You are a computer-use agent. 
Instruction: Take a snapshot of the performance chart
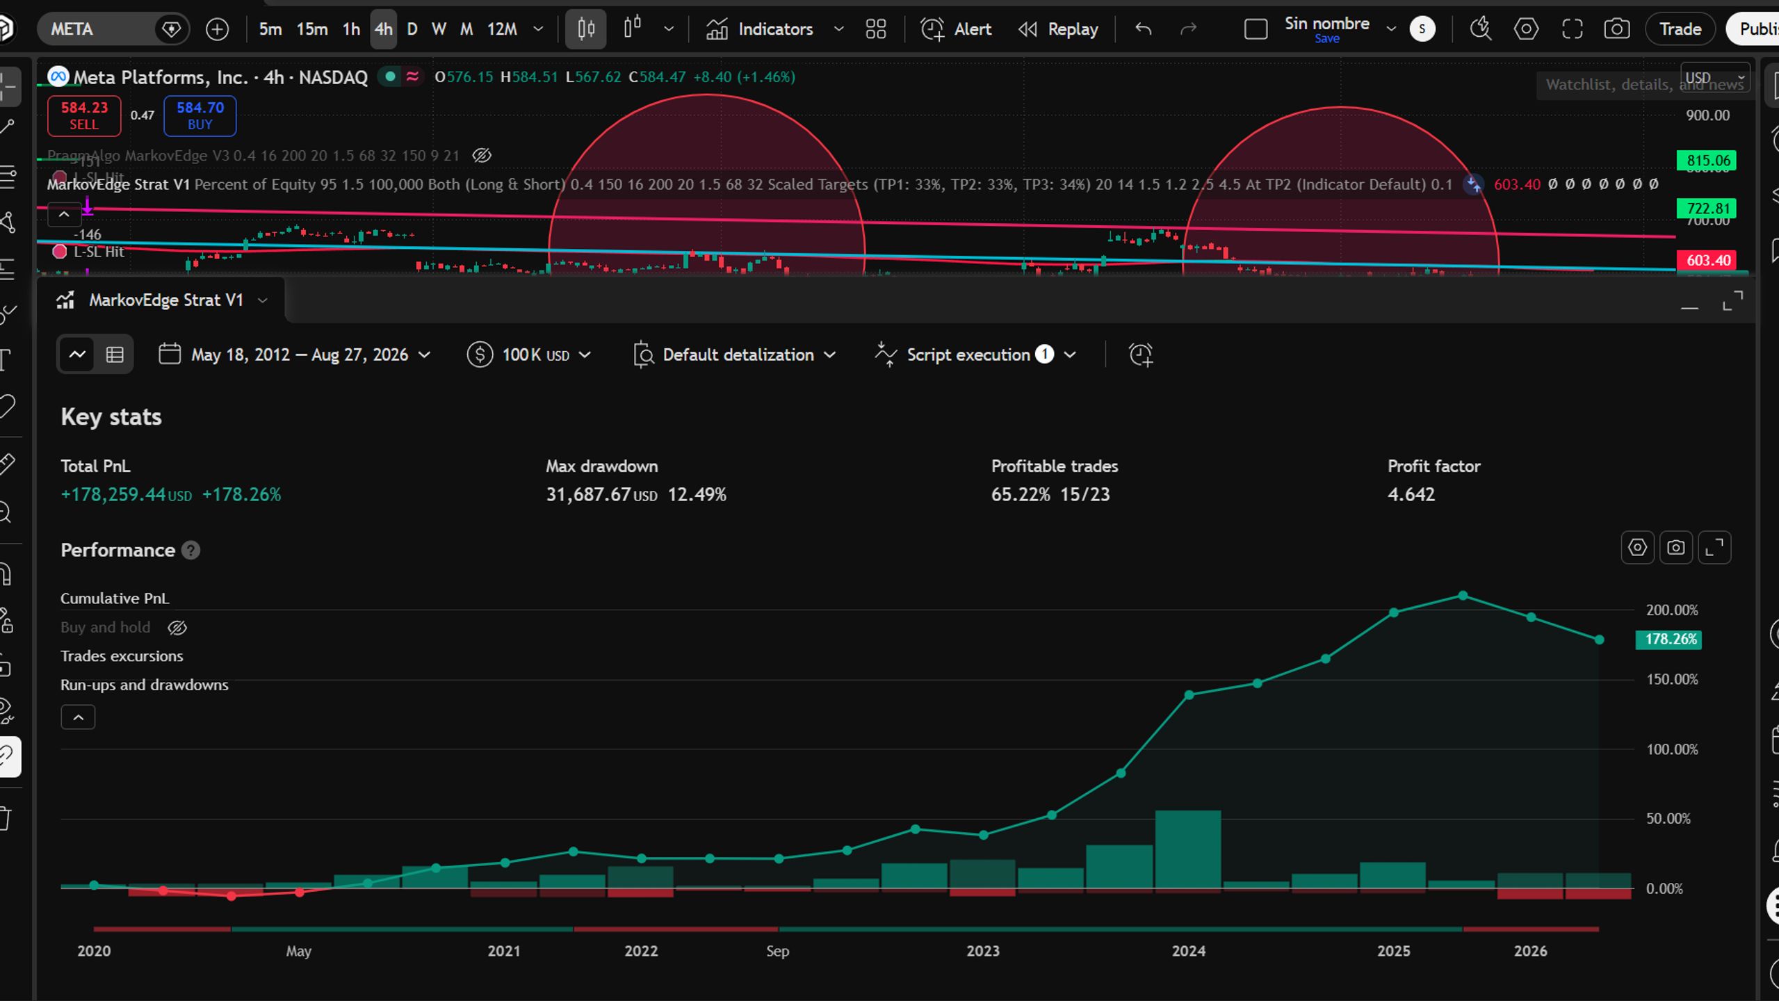pyautogui.click(x=1676, y=548)
